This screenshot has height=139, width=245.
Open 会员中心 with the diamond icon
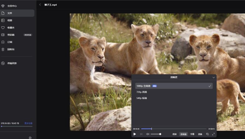click(x=12, y=6)
